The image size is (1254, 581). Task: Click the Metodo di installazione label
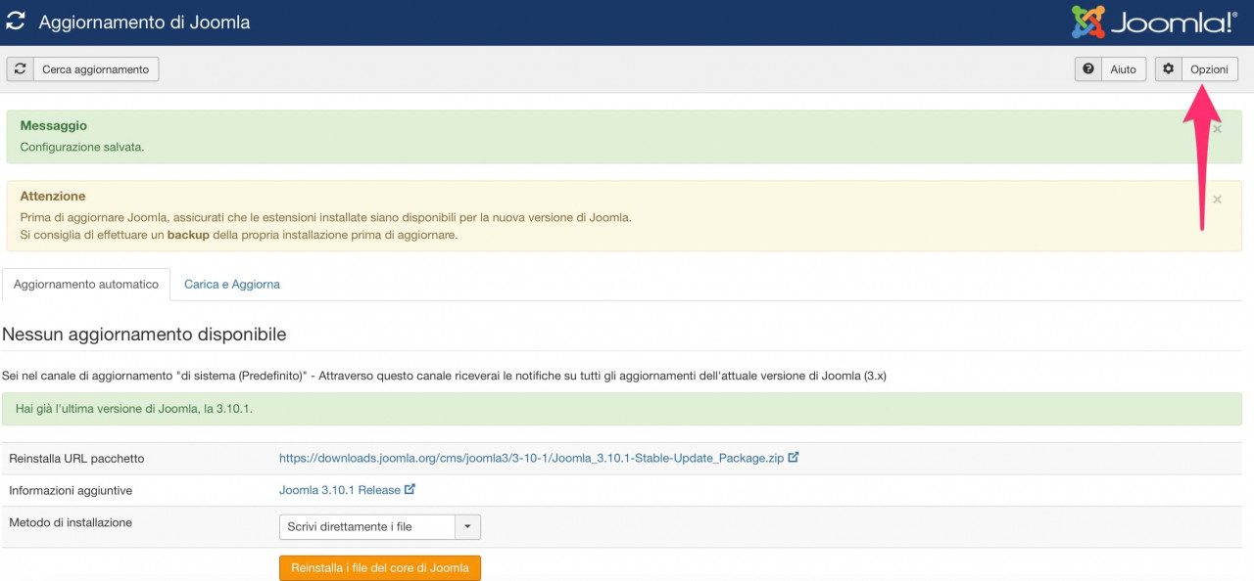click(x=71, y=523)
